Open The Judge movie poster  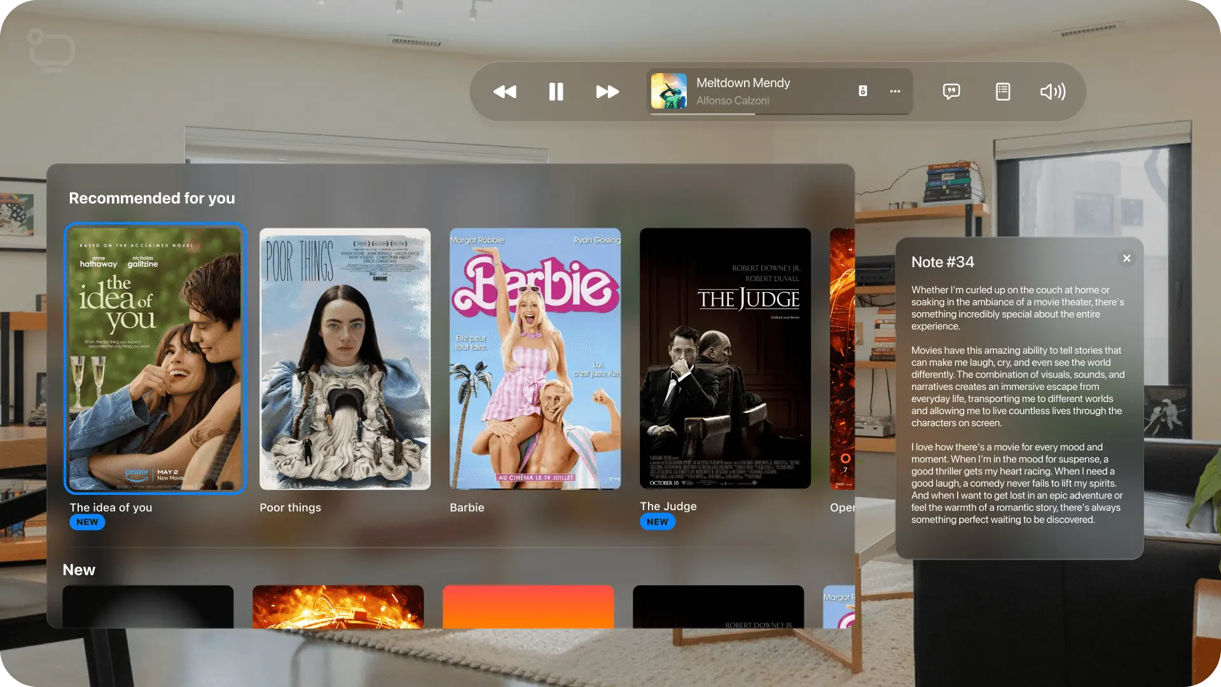(x=725, y=358)
